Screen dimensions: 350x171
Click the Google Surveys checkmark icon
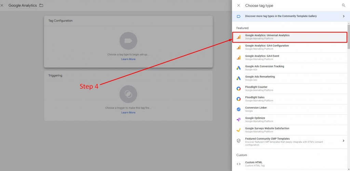(x=238, y=130)
